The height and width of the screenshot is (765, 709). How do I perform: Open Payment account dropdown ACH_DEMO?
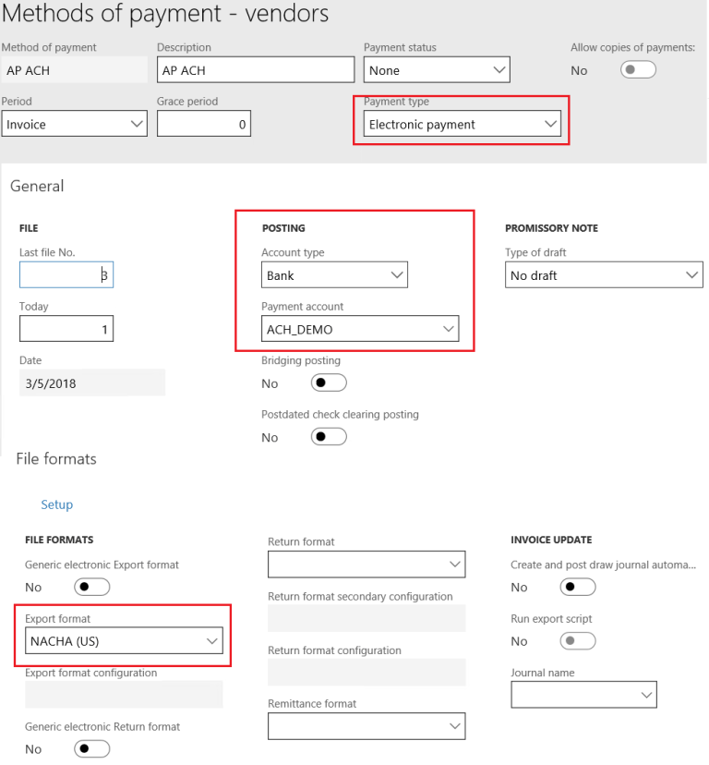click(360, 329)
